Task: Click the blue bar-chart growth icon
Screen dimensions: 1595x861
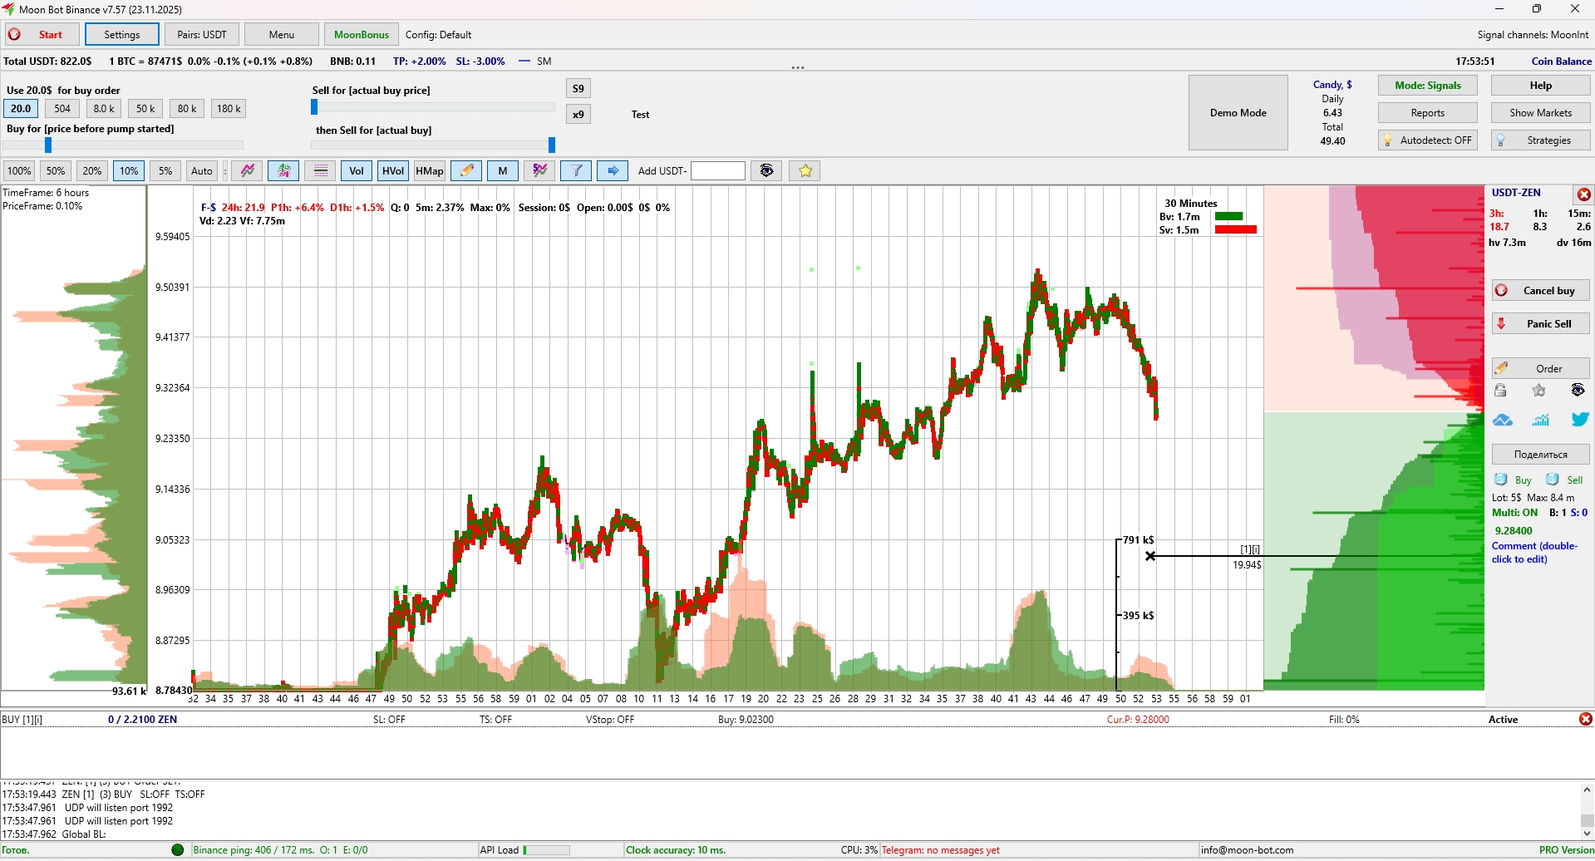Action: [1540, 420]
